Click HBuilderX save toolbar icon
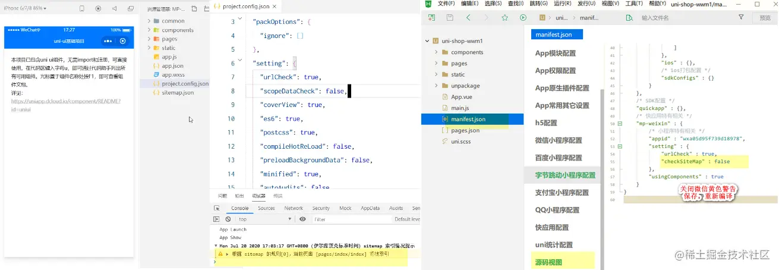 (450, 18)
